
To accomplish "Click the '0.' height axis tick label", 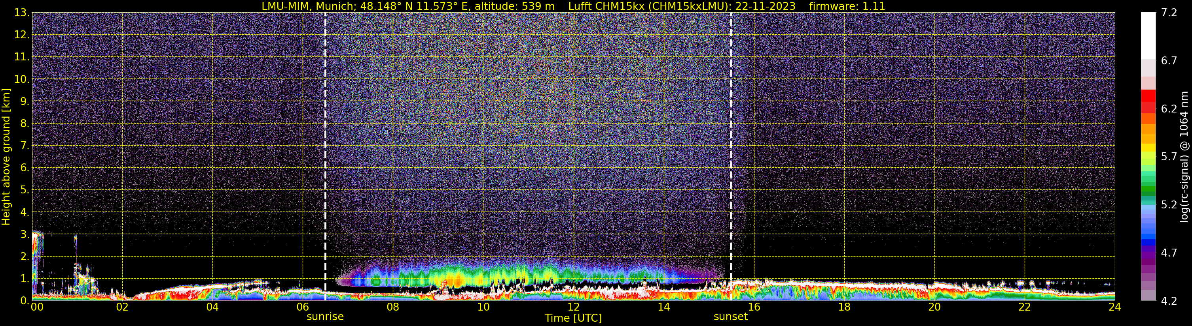I will click(25, 301).
